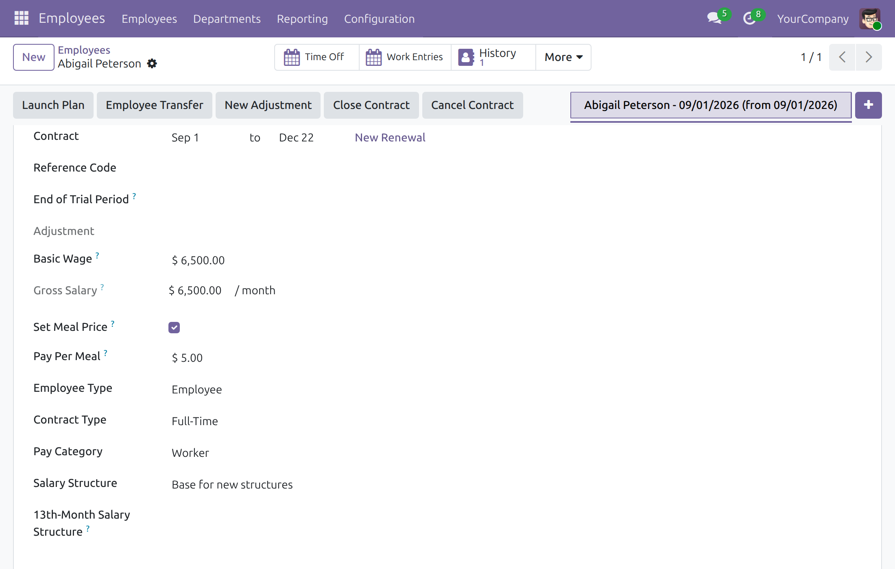Open Time Off smart button
This screenshot has height=569, width=895.
317,57
